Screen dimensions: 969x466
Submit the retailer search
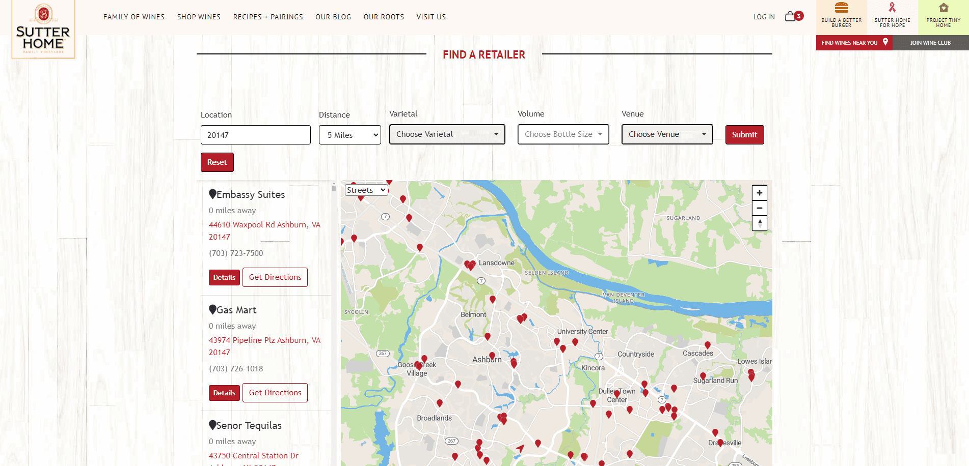[x=744, y=135]
